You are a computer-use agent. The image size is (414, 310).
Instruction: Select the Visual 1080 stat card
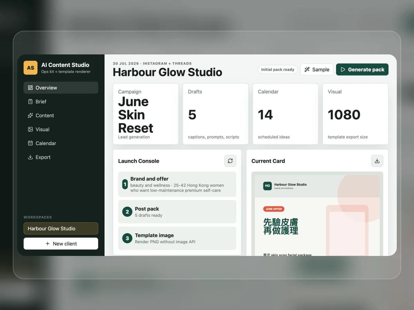(355, 114)
